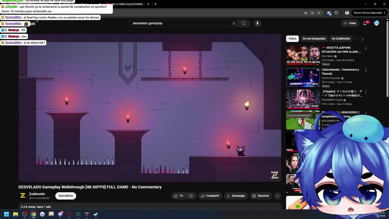
Task: Share the video using Compartir
Action: pos(210,196)
